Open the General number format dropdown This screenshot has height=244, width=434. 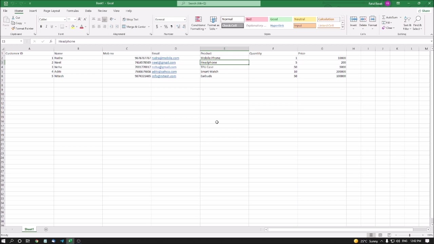[185, 19]
